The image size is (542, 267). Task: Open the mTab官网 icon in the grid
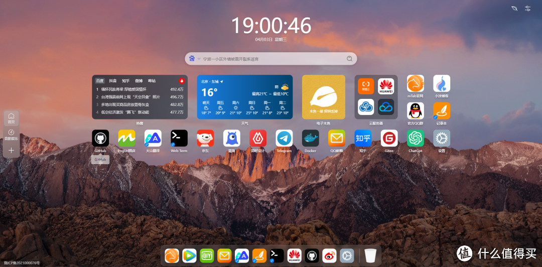[416, 83]
